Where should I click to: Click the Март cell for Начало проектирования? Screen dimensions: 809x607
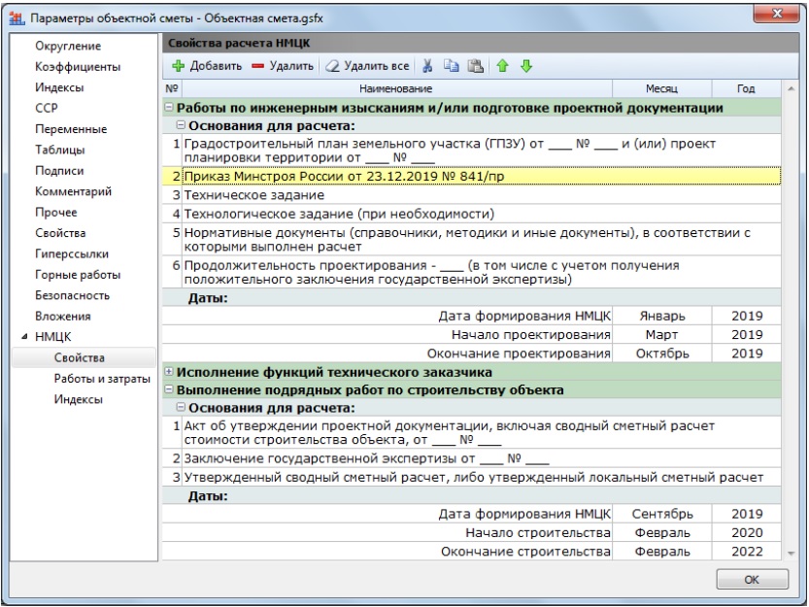662,334
